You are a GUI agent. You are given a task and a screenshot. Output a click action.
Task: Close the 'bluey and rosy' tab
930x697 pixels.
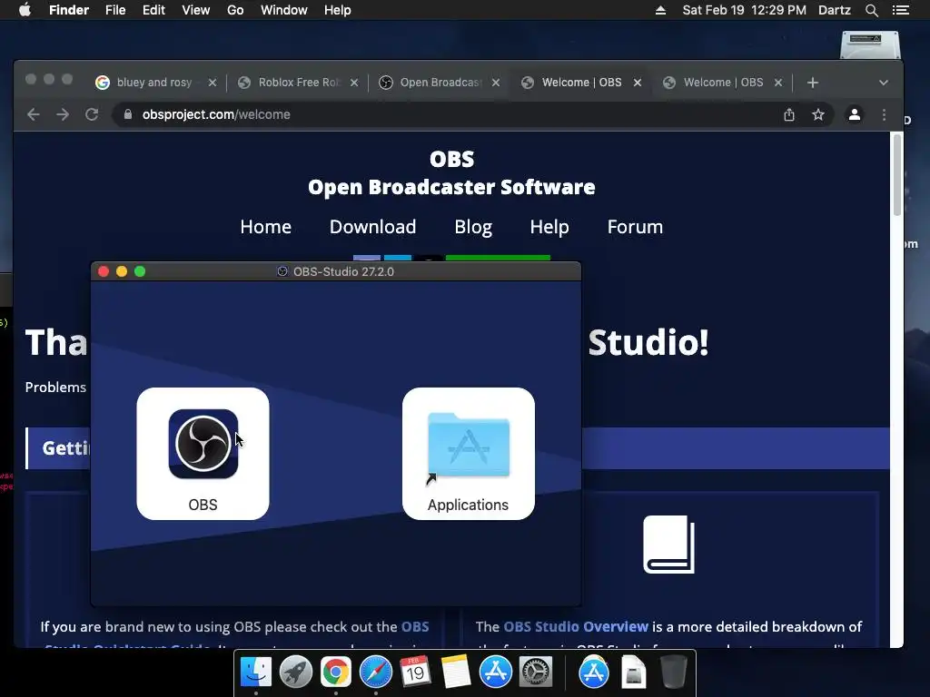(213, 83)
